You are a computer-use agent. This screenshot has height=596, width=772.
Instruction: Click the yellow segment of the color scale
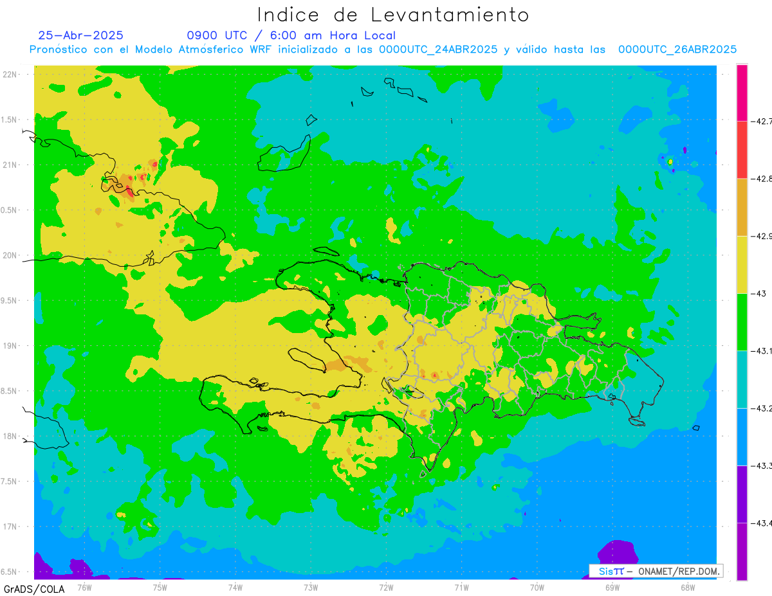click(x=742, y=264)
